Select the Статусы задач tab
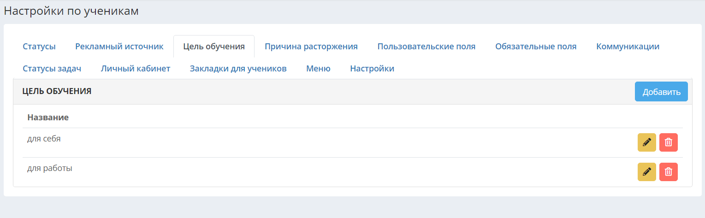 pos(52,69)
